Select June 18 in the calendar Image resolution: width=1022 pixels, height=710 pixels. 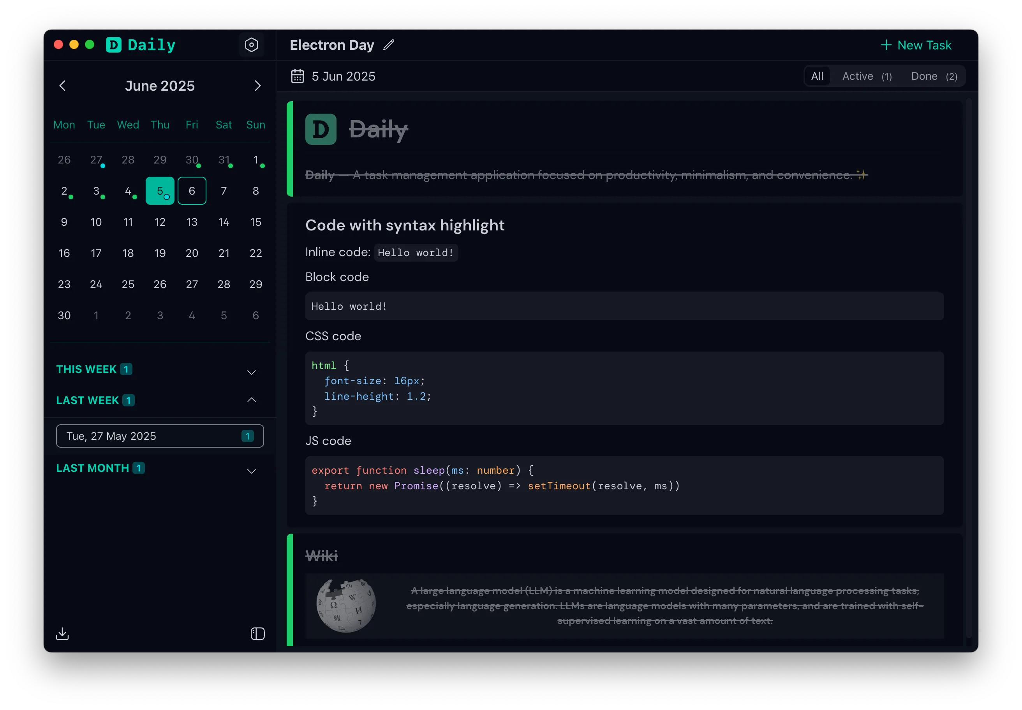coord(128,253)
